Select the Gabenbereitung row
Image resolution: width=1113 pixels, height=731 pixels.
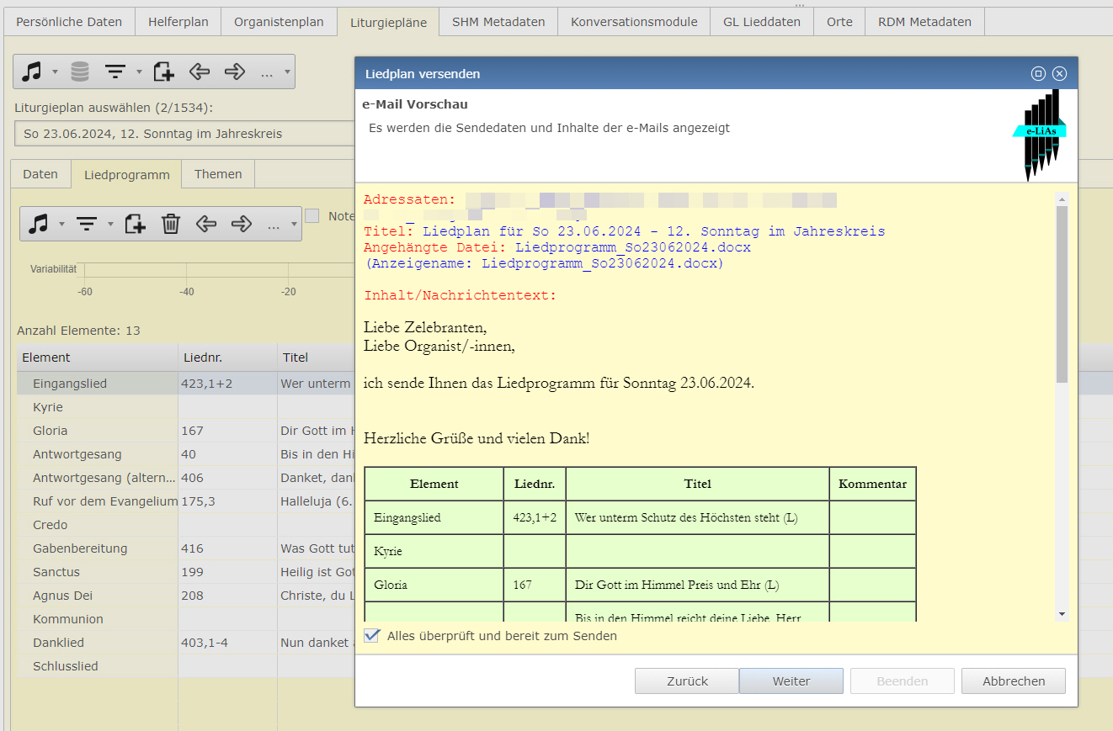tap(185, 548)
